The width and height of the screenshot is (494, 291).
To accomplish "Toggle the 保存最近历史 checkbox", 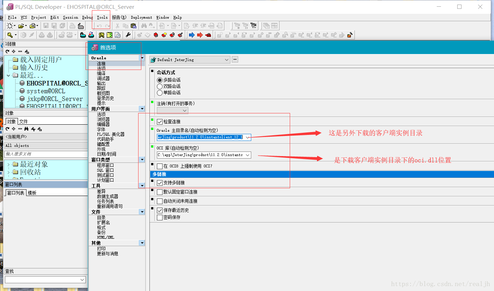I will coord(160,210).
